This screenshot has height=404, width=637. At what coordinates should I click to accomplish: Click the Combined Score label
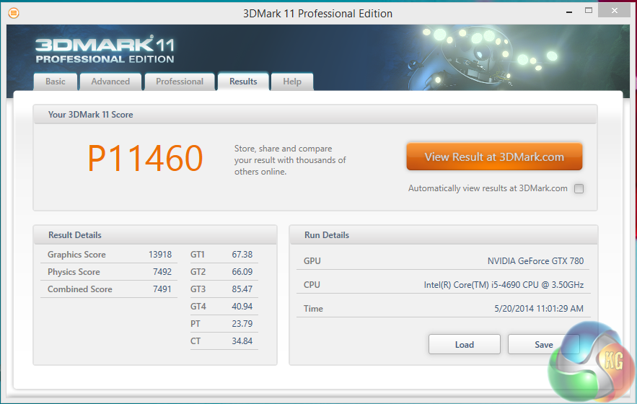[79, 289]
